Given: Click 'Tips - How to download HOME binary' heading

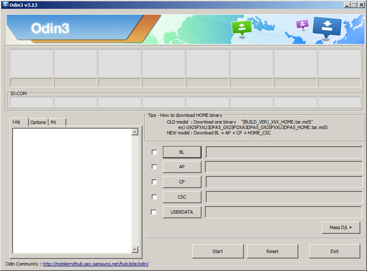Looking at the screenshot, I should pyautogui.click(x=185, y=115).
